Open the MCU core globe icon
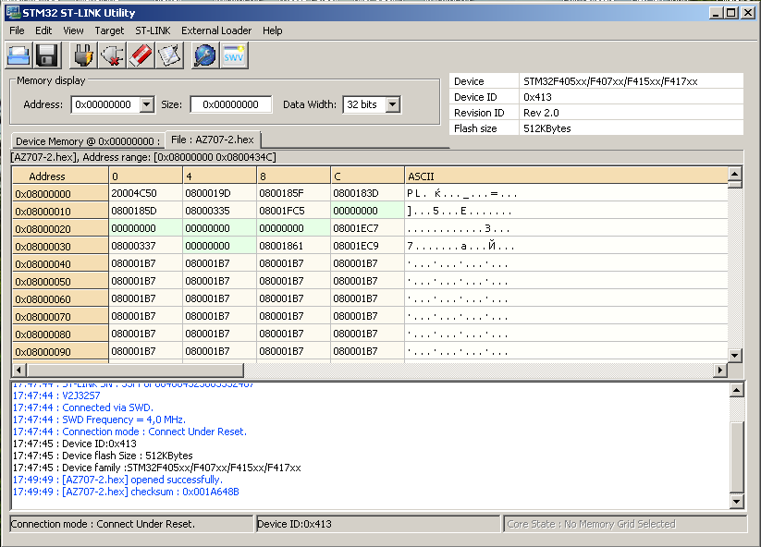Screen dimensions: 761x547 (204, 55)
